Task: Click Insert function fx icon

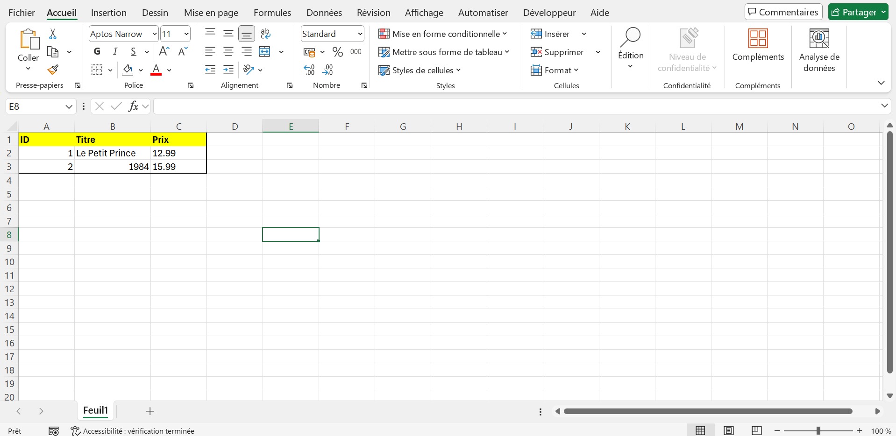Action: 133,106
